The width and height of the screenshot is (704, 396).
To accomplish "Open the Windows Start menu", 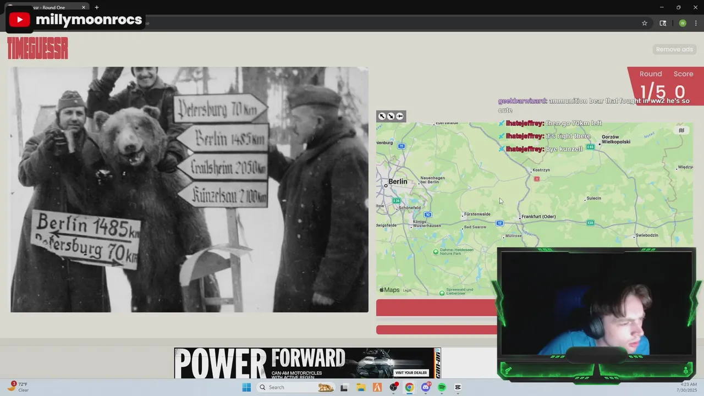I will click(246, 387).
